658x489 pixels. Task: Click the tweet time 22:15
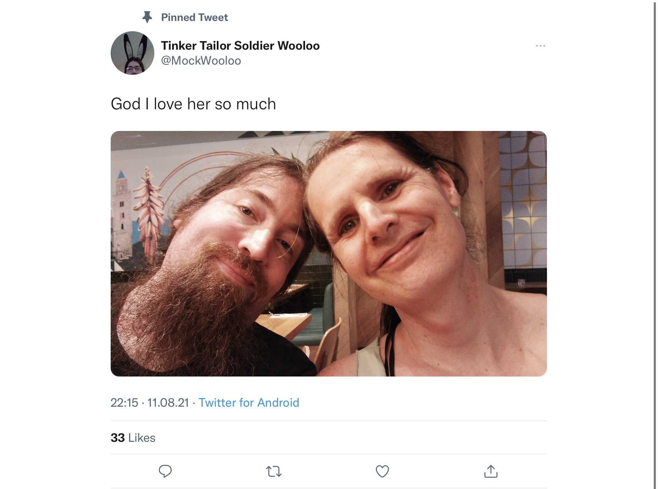click(x=124, y=402)
